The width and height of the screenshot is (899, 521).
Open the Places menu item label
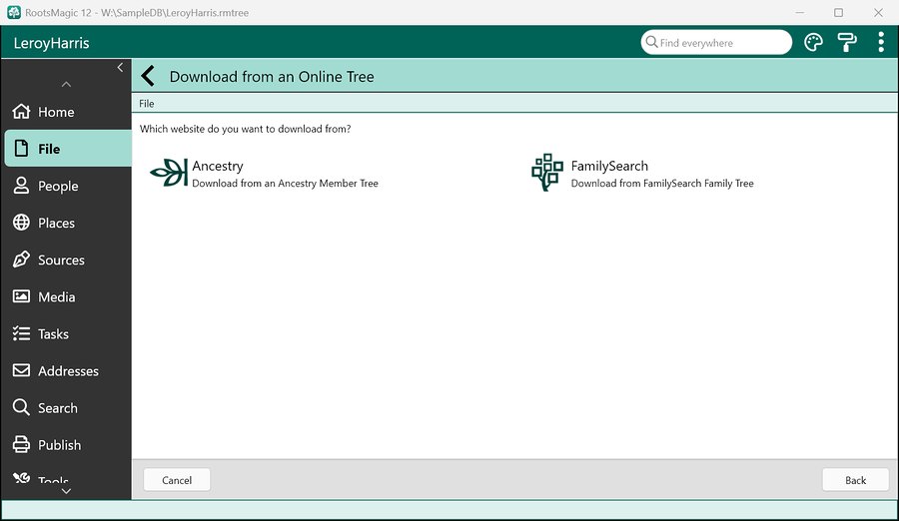pyautogui.click(x=56, y=223)
